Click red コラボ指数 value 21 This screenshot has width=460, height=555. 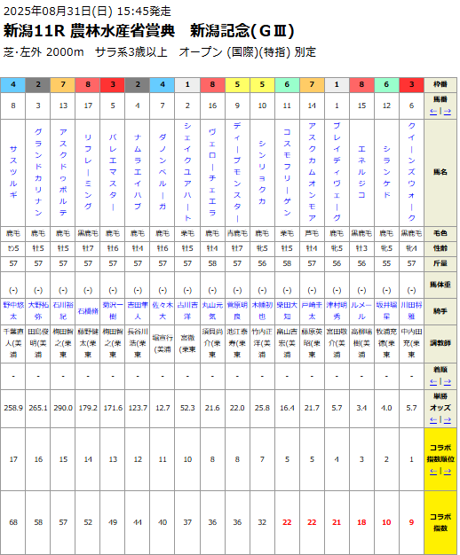click(x=337, y=522)
